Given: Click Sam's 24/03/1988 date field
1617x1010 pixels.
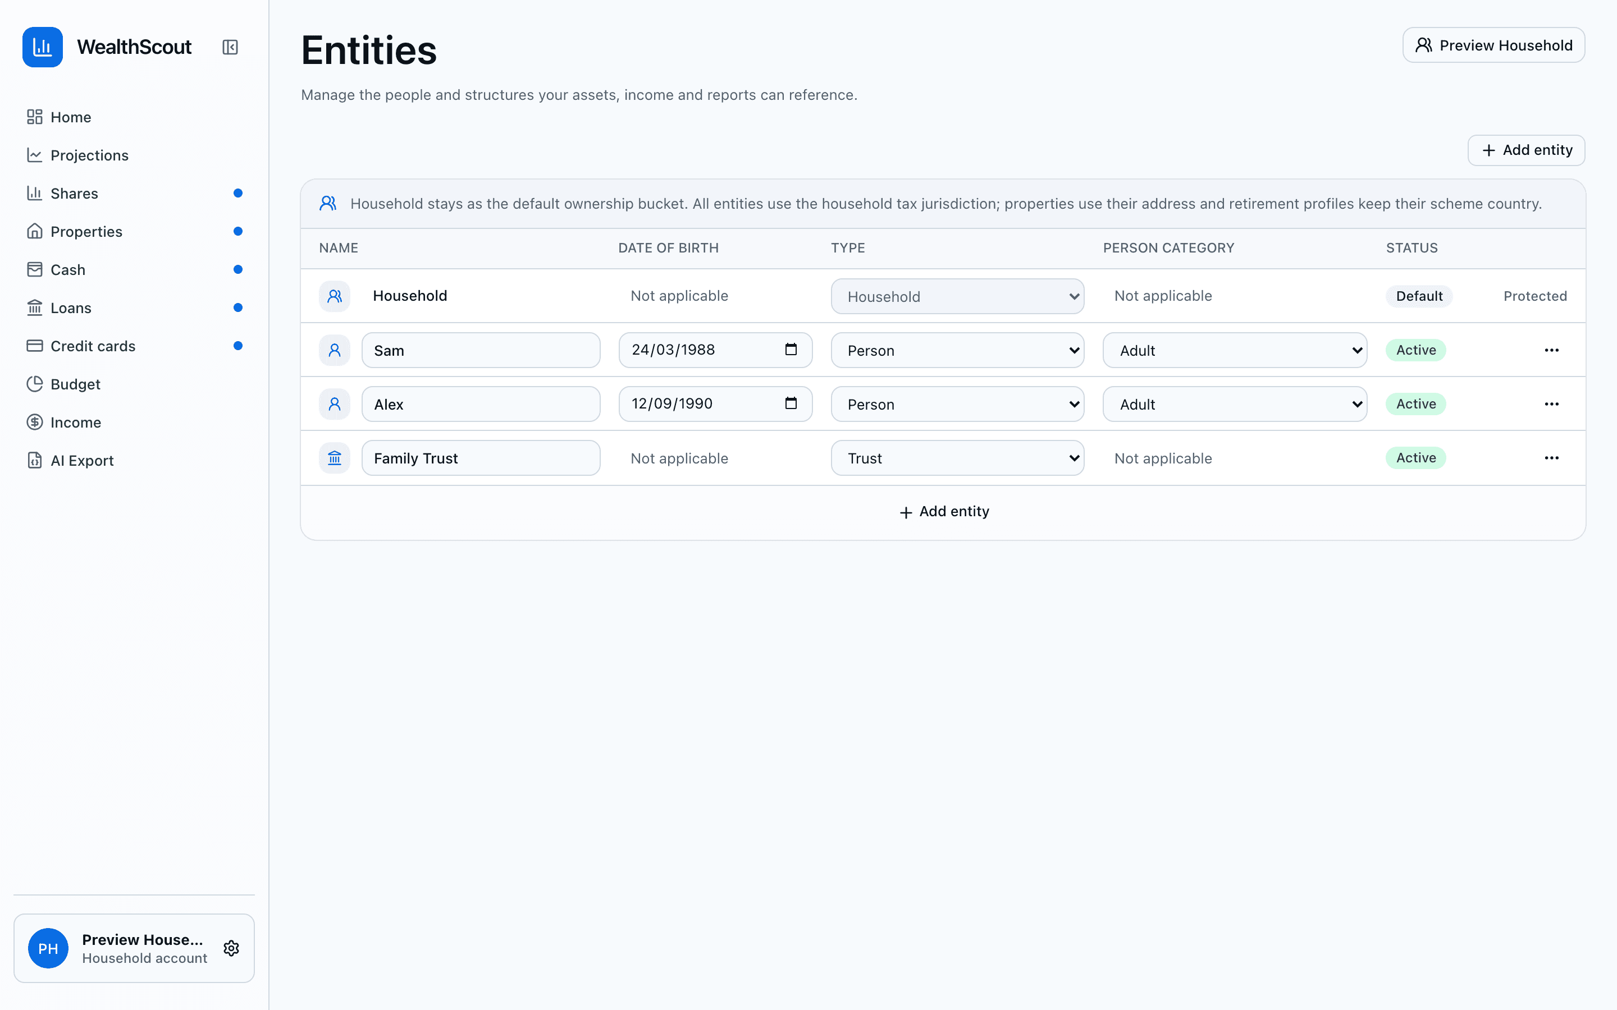Looking at the screenshot, I should [x=715, y=350].
